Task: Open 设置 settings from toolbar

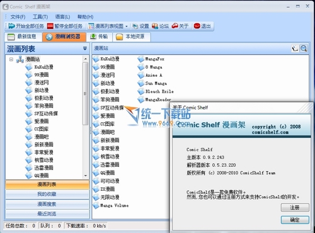Action: coord(140,26)
